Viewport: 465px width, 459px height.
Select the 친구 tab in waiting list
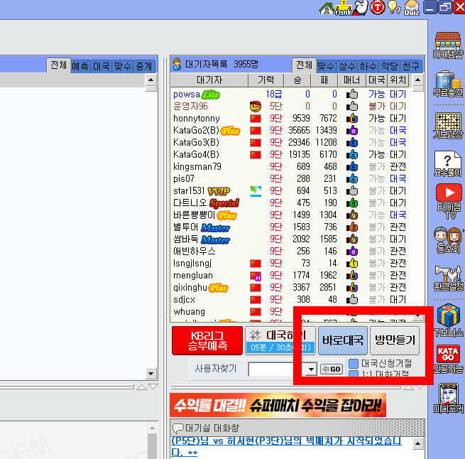411,66
